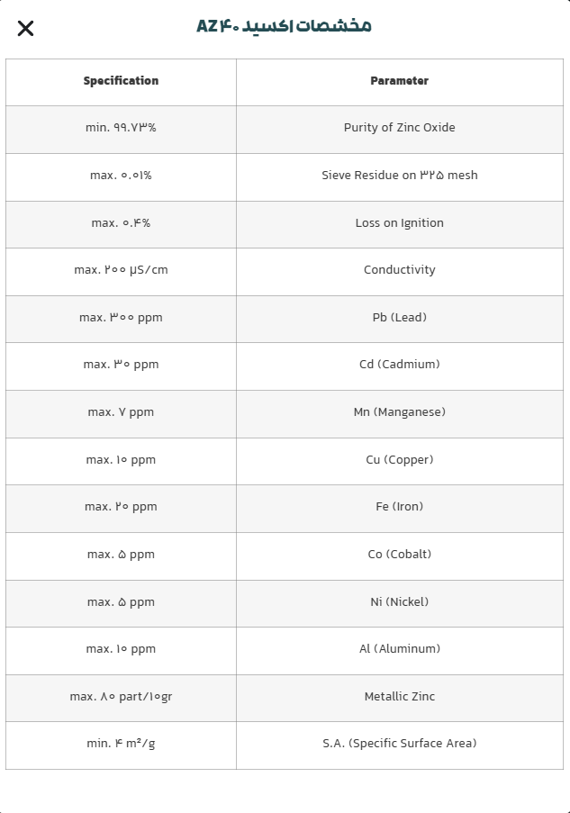Close the AZ40 oxide specifications dialog
The height and width of the screenshot is (813, 570).
click(x=25, y=28)
